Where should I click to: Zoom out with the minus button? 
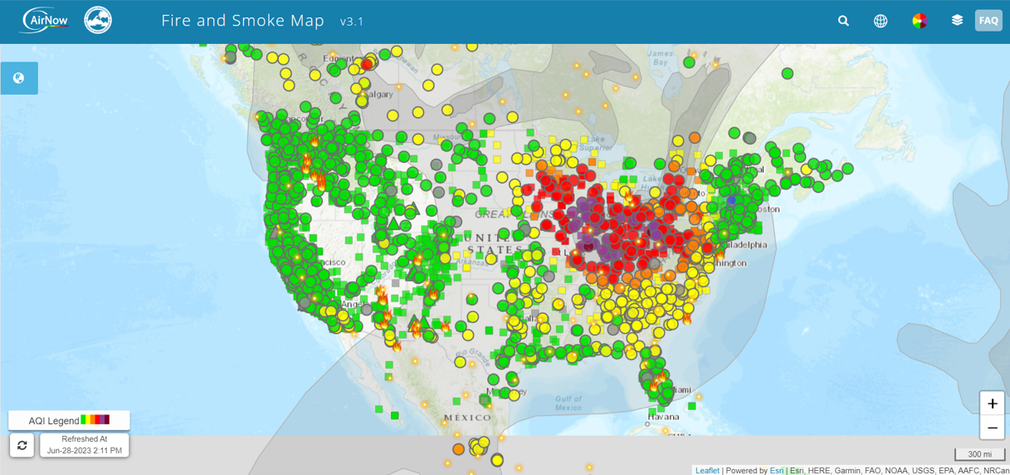click(992, 428)
